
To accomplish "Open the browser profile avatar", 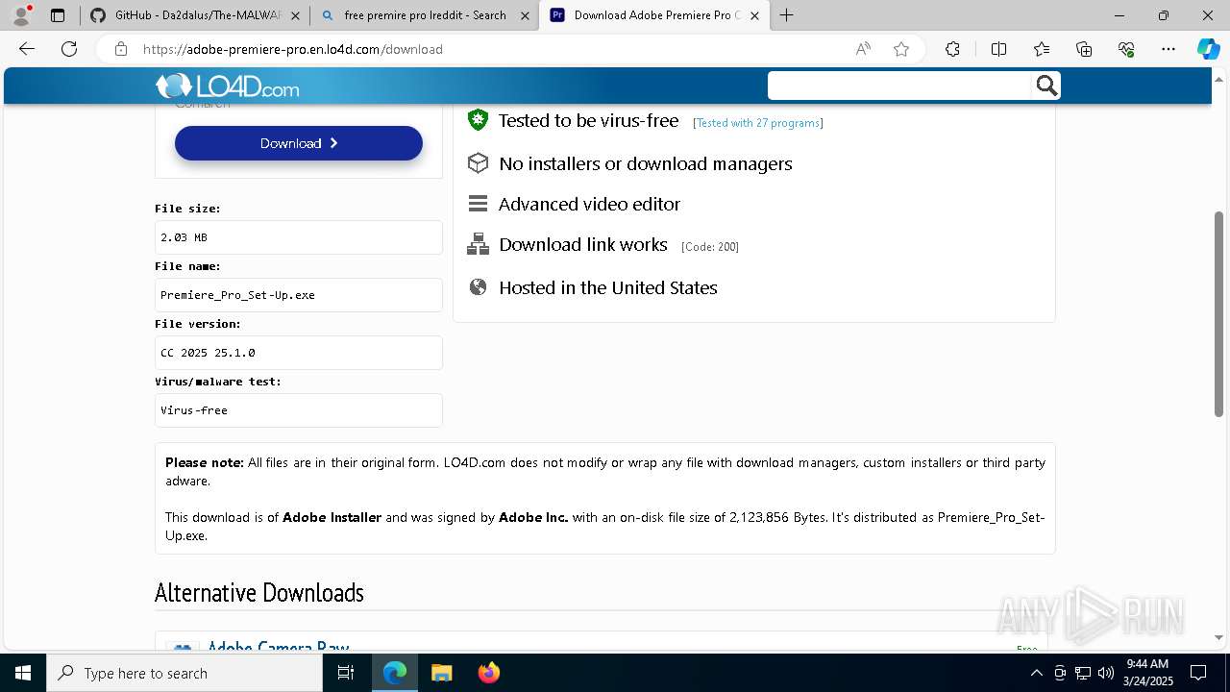I will [x=21, y=15].
